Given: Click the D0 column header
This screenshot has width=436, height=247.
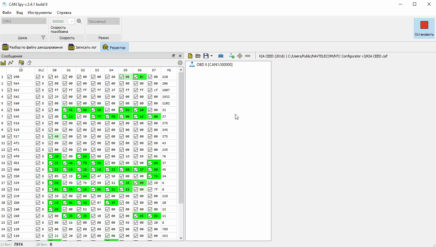Looking at the screenshot, I should point(55,70).
